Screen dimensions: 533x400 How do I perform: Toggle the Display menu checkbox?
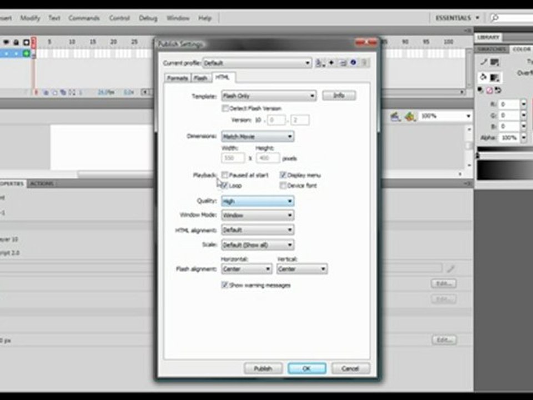[x=283, y=175]
